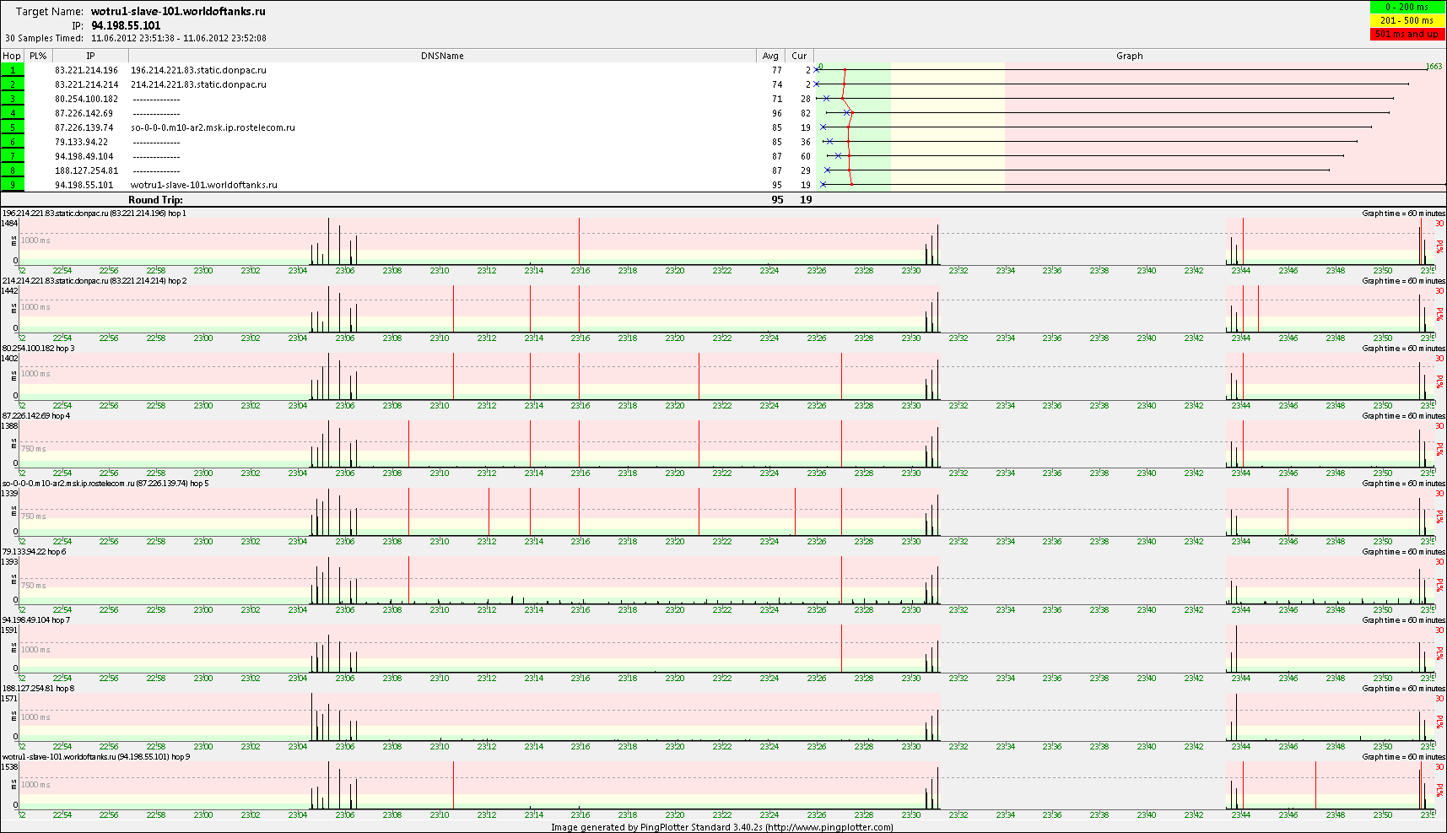Click the yellow 201 - 500 ms legend swatch
Viewport: 1447px width, 833px height.
(1407, 20)
